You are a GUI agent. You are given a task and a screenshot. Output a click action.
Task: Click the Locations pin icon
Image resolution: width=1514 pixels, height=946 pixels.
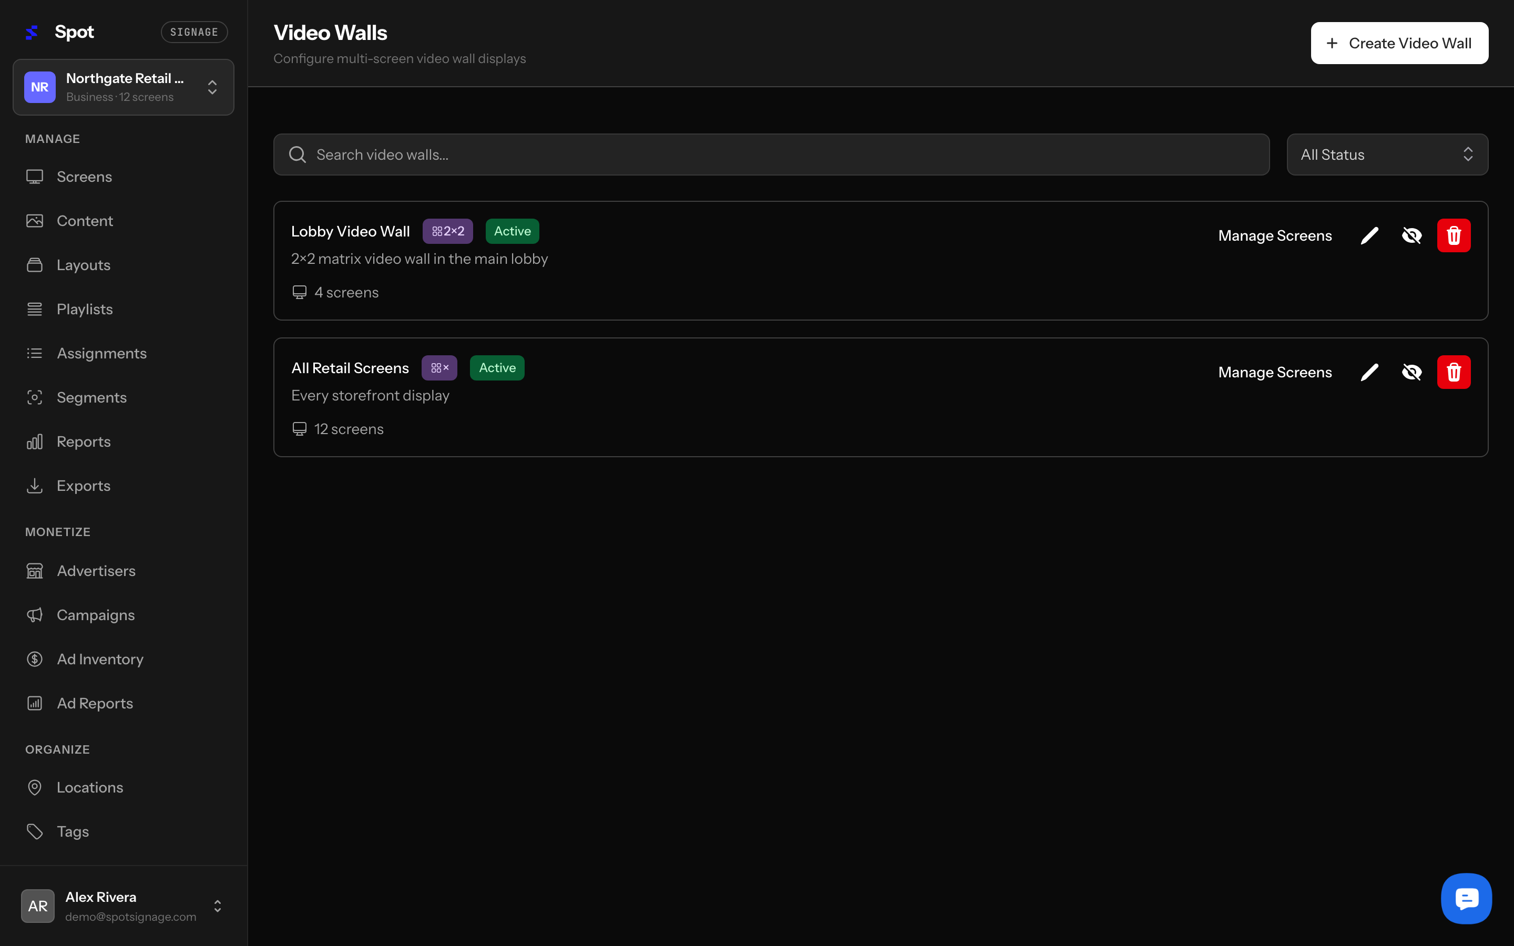34,787
